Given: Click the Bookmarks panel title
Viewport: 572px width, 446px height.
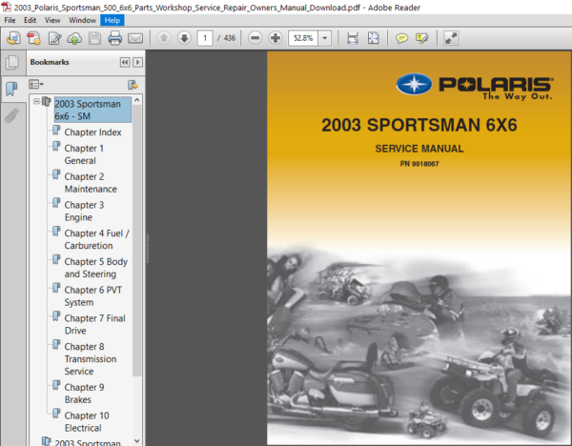Looking at the screenshot, I should tap(50, 62).
